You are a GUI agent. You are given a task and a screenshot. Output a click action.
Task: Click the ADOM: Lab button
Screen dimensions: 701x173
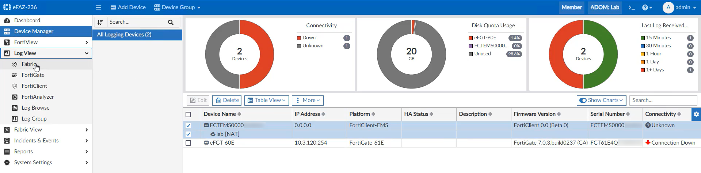[605, 7]
